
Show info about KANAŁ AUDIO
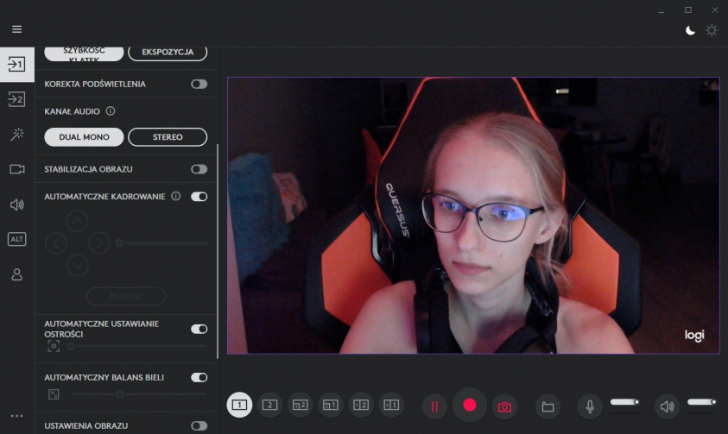coord(111,110)
